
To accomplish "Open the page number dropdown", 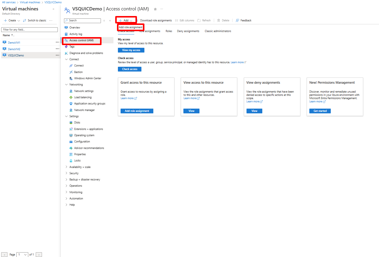I will (x=22, y=255).
